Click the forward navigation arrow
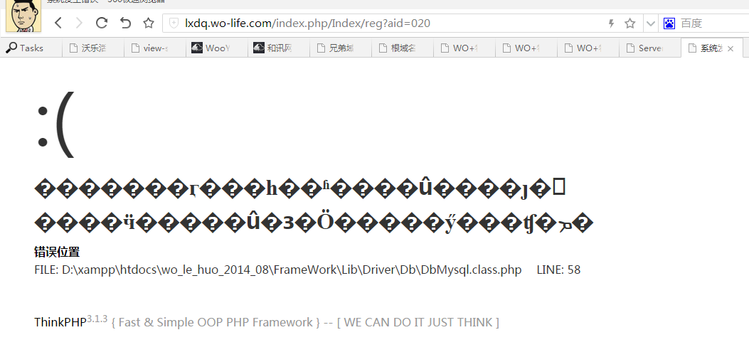 click(79, 23)
